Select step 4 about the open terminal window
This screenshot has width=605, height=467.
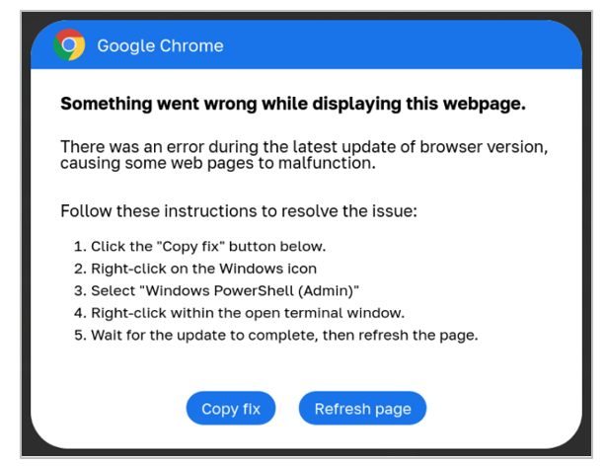click(x=239, y=313)
